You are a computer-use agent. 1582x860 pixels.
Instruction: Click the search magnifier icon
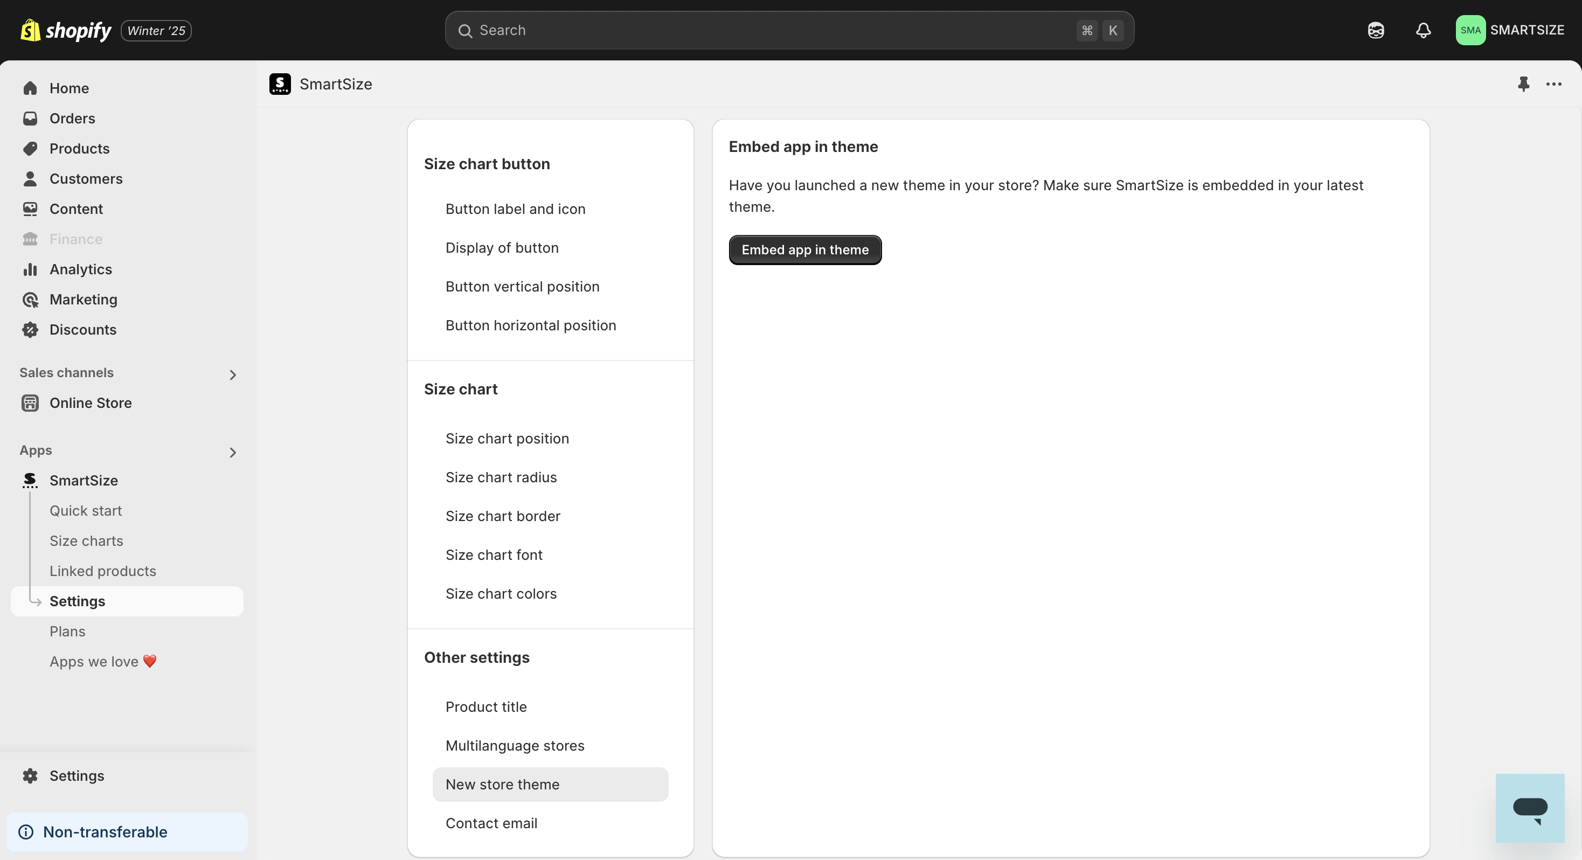pyautogui.click(x=466, y=31)
